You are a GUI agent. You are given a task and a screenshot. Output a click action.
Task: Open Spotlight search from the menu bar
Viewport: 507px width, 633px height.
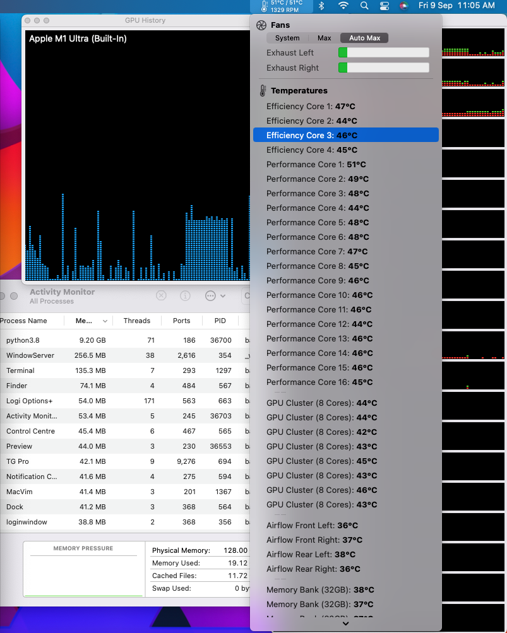click(364, 6)
